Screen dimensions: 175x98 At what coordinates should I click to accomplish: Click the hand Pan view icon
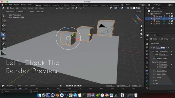tap(141, 30)
